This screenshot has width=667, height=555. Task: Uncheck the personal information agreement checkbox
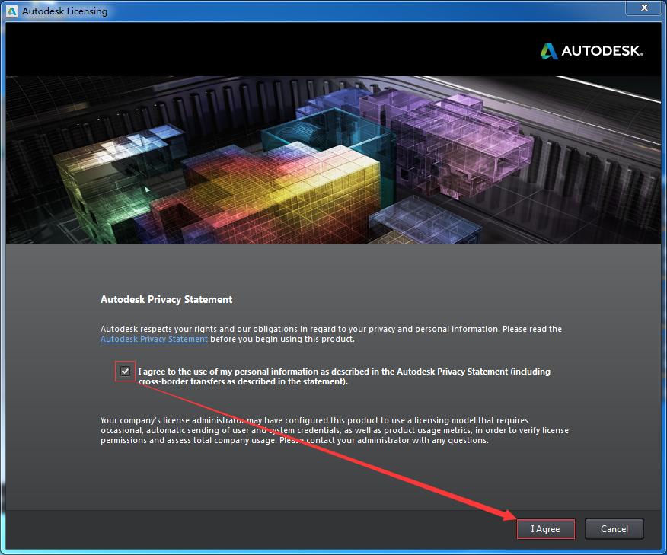tap(125, 371)
